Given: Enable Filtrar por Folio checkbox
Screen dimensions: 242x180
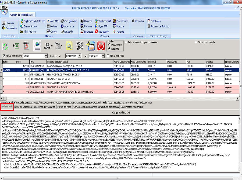Looking at the screenshot, I should [x=108, y=56].
